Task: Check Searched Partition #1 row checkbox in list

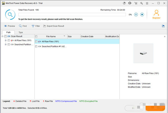Action: pos(36,46)
